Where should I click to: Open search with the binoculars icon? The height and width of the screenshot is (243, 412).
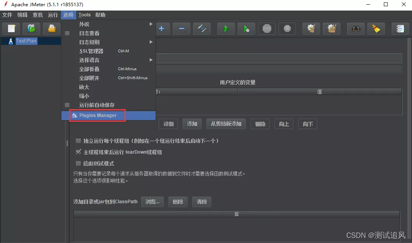coord(356,28)
